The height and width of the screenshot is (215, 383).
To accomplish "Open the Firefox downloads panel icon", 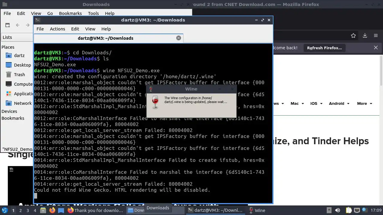I will [x=365, y=36].
